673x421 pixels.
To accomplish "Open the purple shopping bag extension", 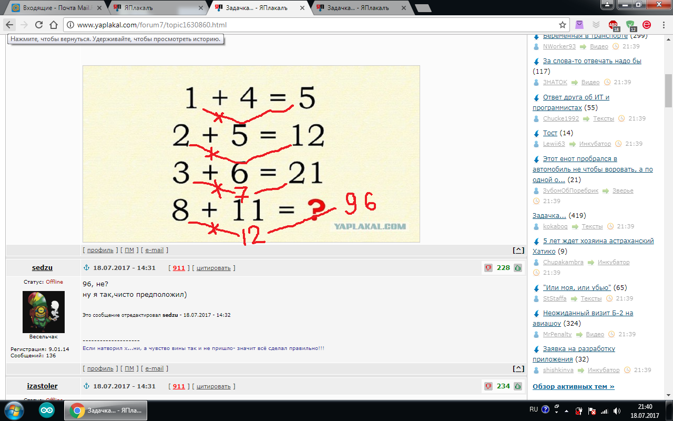I will point(579,25).
